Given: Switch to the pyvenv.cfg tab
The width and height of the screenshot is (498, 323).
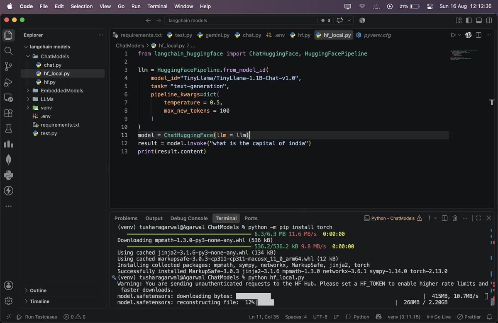Looking at the screenshot, I should click(x=374, y=35).
